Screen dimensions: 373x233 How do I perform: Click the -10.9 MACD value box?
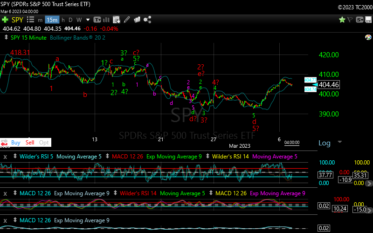click(345, 179)
